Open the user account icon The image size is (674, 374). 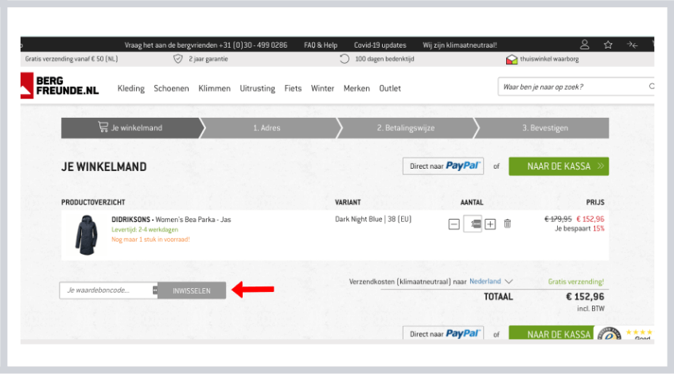coord(585,45)
